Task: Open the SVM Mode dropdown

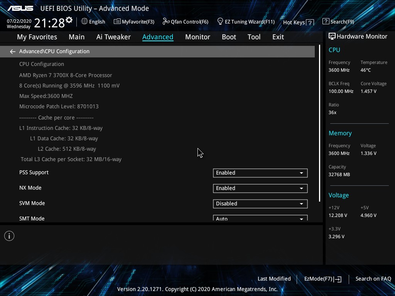Action: point(260,204)
